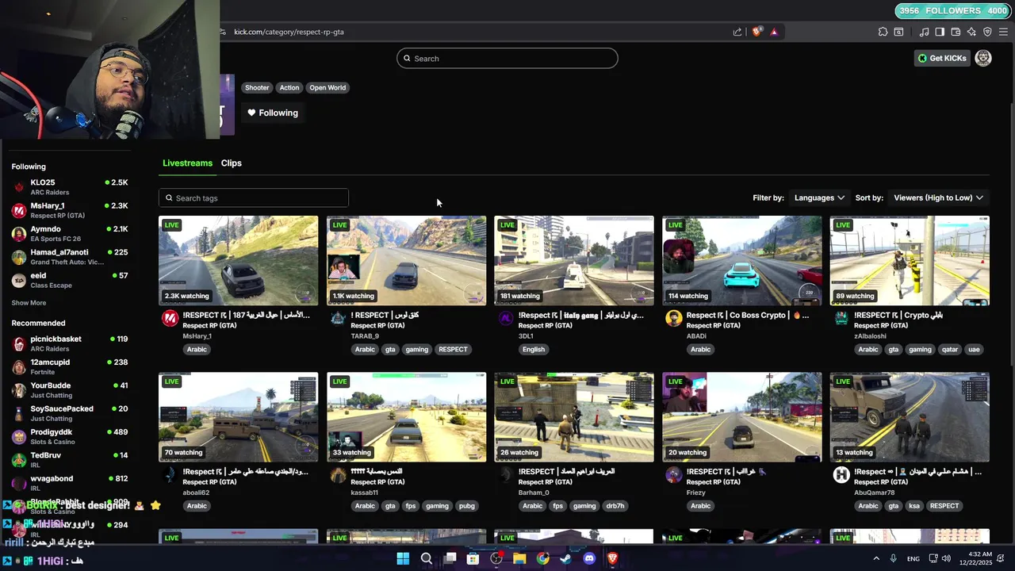Open KLO25 avatar in Following sidebar
Viewport: 1015px width, 571px height.
[19, 187]
